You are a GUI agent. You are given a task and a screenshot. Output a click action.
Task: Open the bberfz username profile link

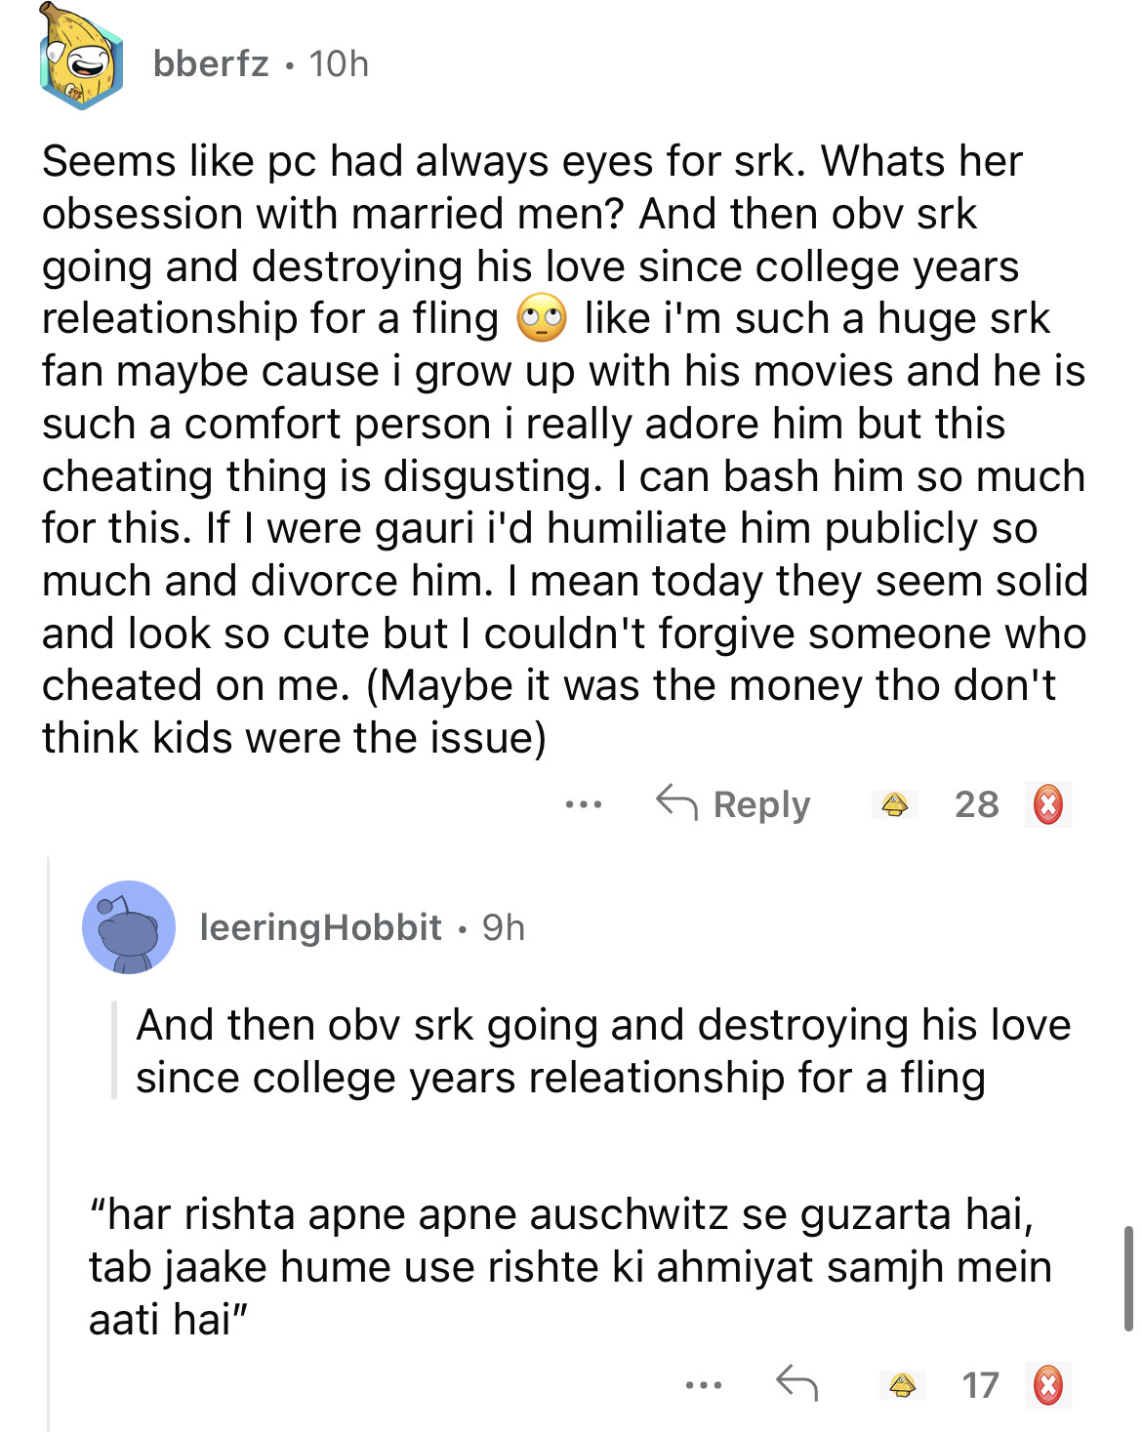point(211,64)
